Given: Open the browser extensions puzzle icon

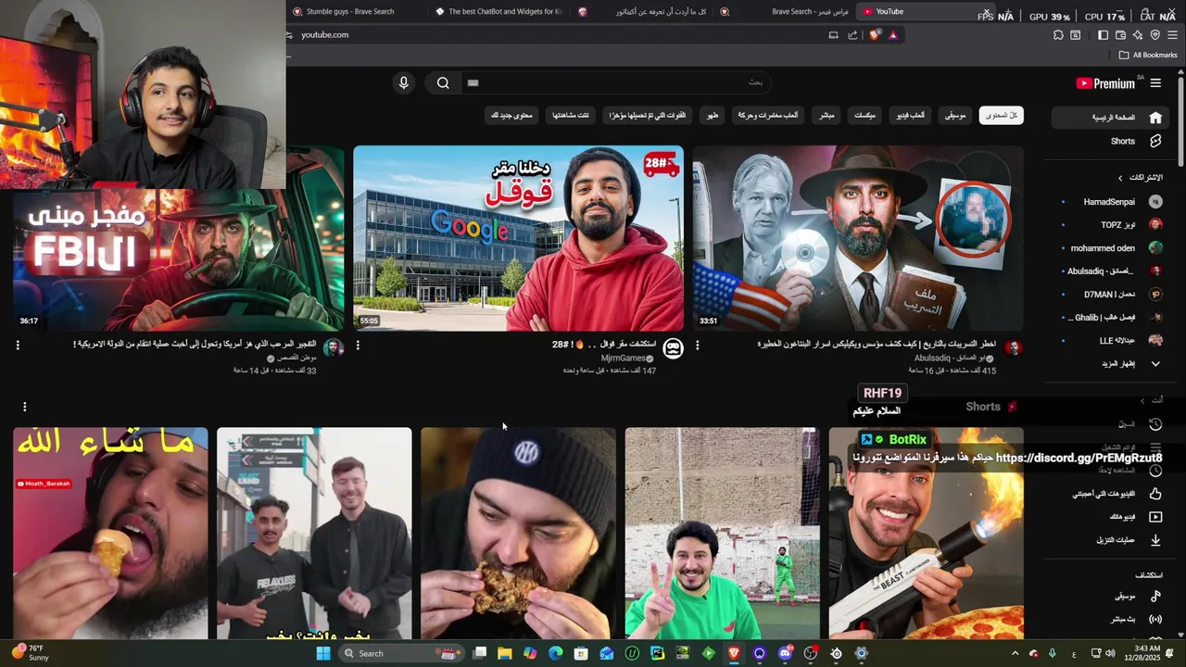Looking at the screenshot, I should 1058,35.
